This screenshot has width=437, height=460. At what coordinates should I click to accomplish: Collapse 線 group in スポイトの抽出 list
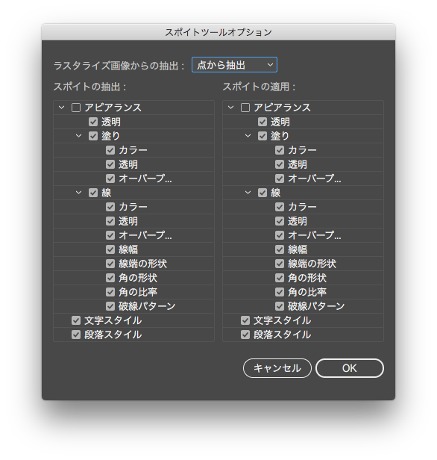tap(78, 193)
